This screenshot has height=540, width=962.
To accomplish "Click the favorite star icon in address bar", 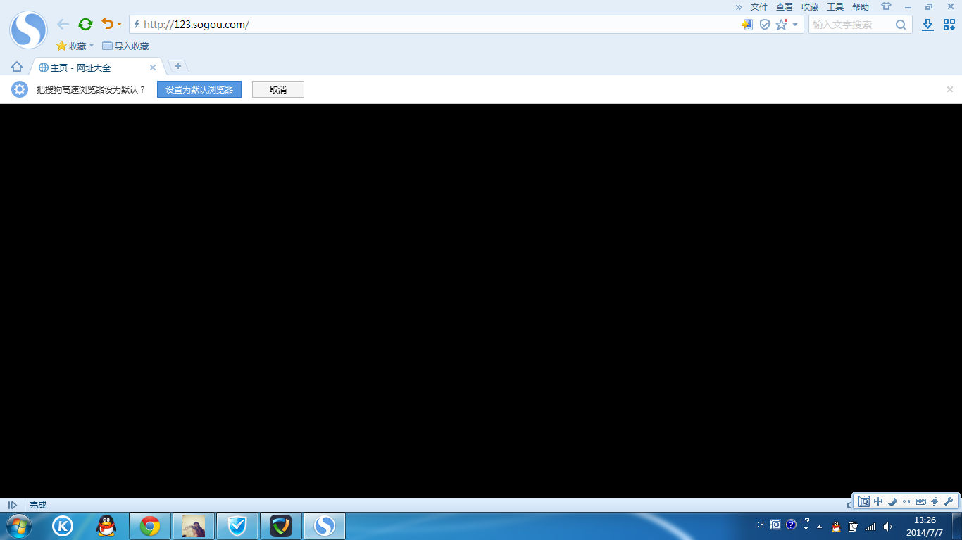I will point(781,25).
